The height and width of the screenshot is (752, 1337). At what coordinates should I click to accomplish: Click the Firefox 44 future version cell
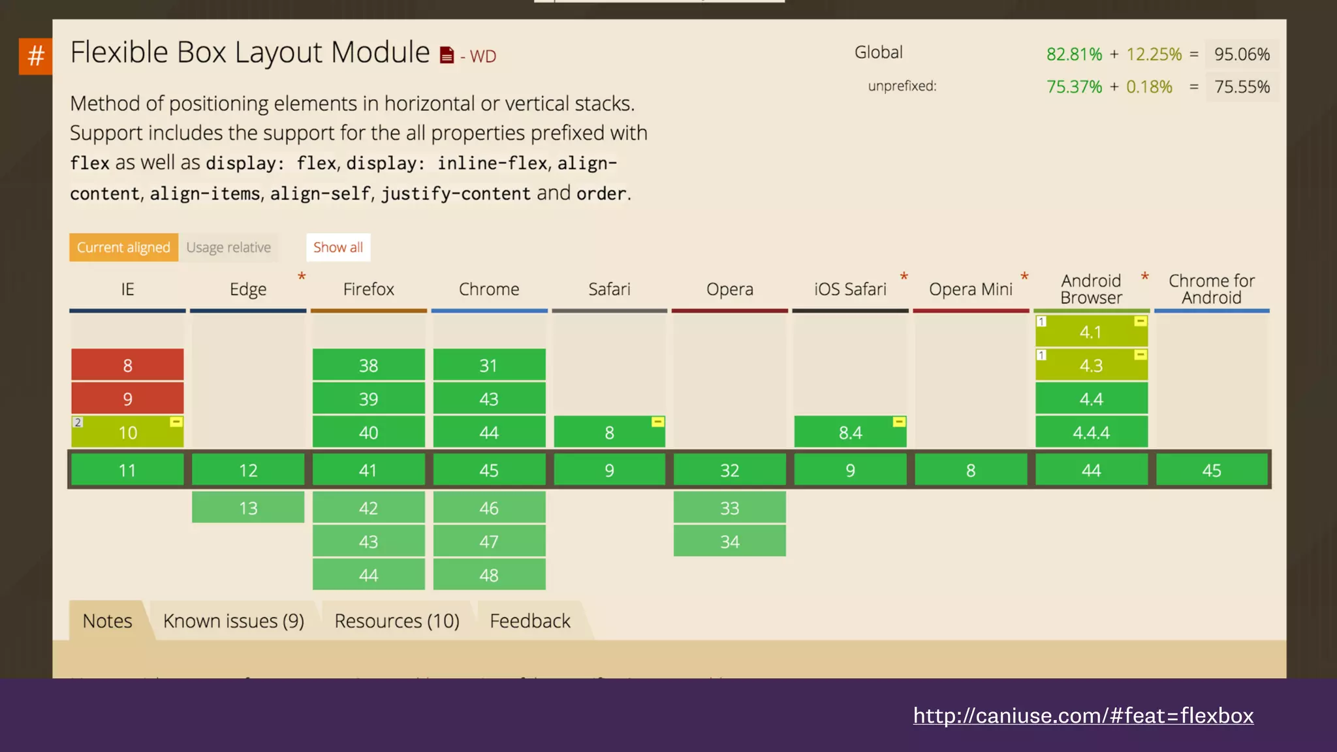coord(369,575)
